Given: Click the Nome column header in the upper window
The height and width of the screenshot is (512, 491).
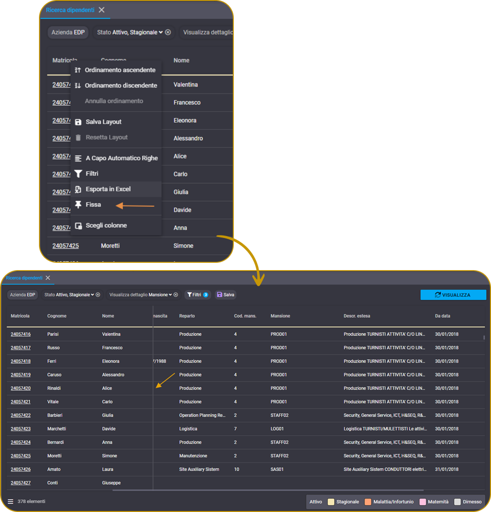Looking at the screenshot, I should tap(181, 60).
